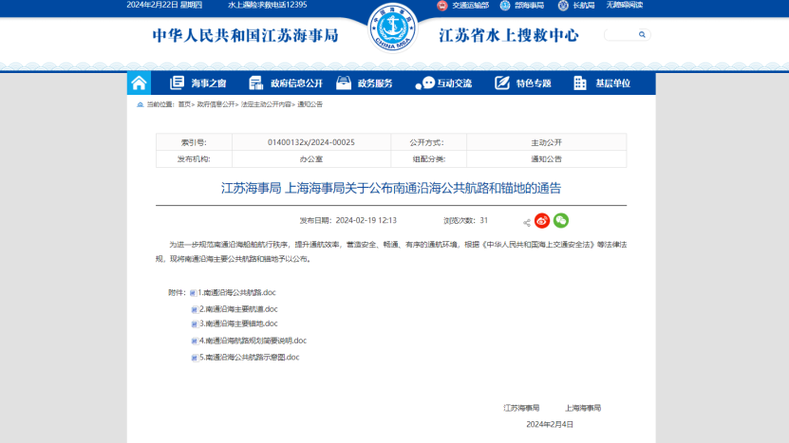The width and height of the screenshot is (789, 443).
Task: Click doc icon beside attachment 2
Action: pos(195,310)
